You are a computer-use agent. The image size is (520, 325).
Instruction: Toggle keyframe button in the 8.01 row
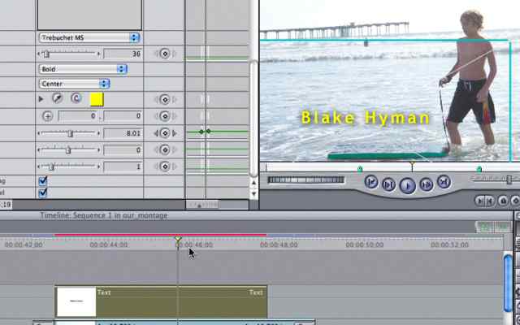(x=165, y=133)
